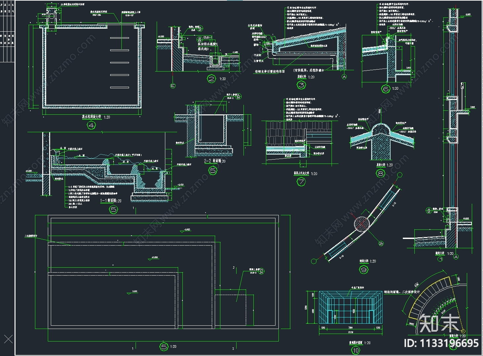483x356 pixels.
Task: Click reference bubble 24 in the pool plan
Action: [x=261, y=272]
